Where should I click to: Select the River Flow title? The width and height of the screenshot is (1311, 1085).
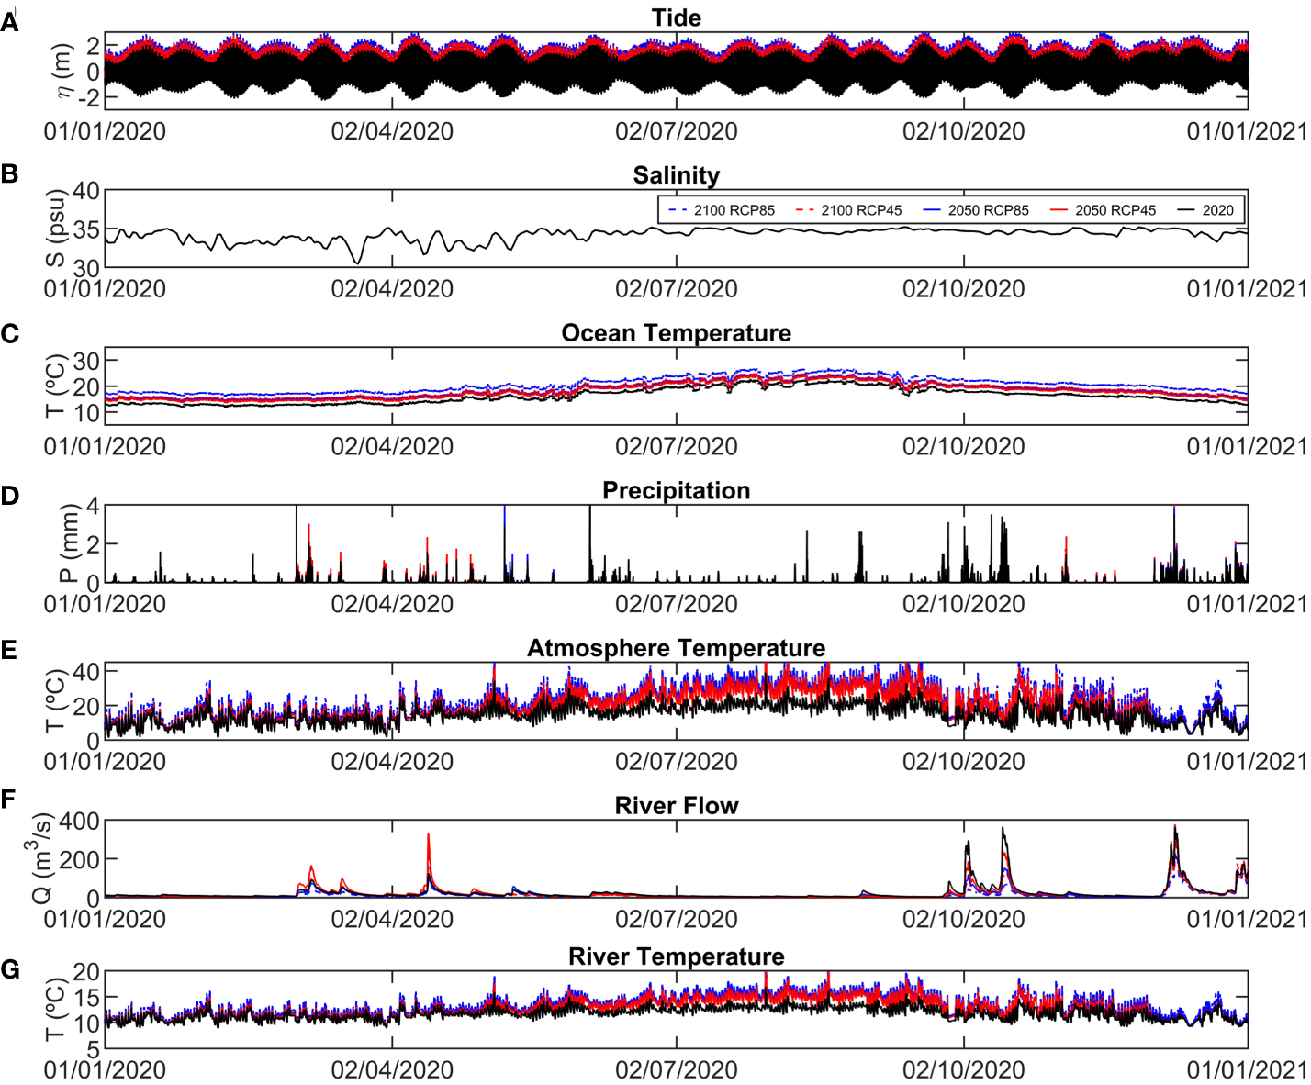click(676, 806)
